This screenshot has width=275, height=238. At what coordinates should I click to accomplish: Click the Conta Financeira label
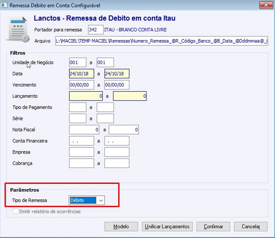[x=30, y=141]
